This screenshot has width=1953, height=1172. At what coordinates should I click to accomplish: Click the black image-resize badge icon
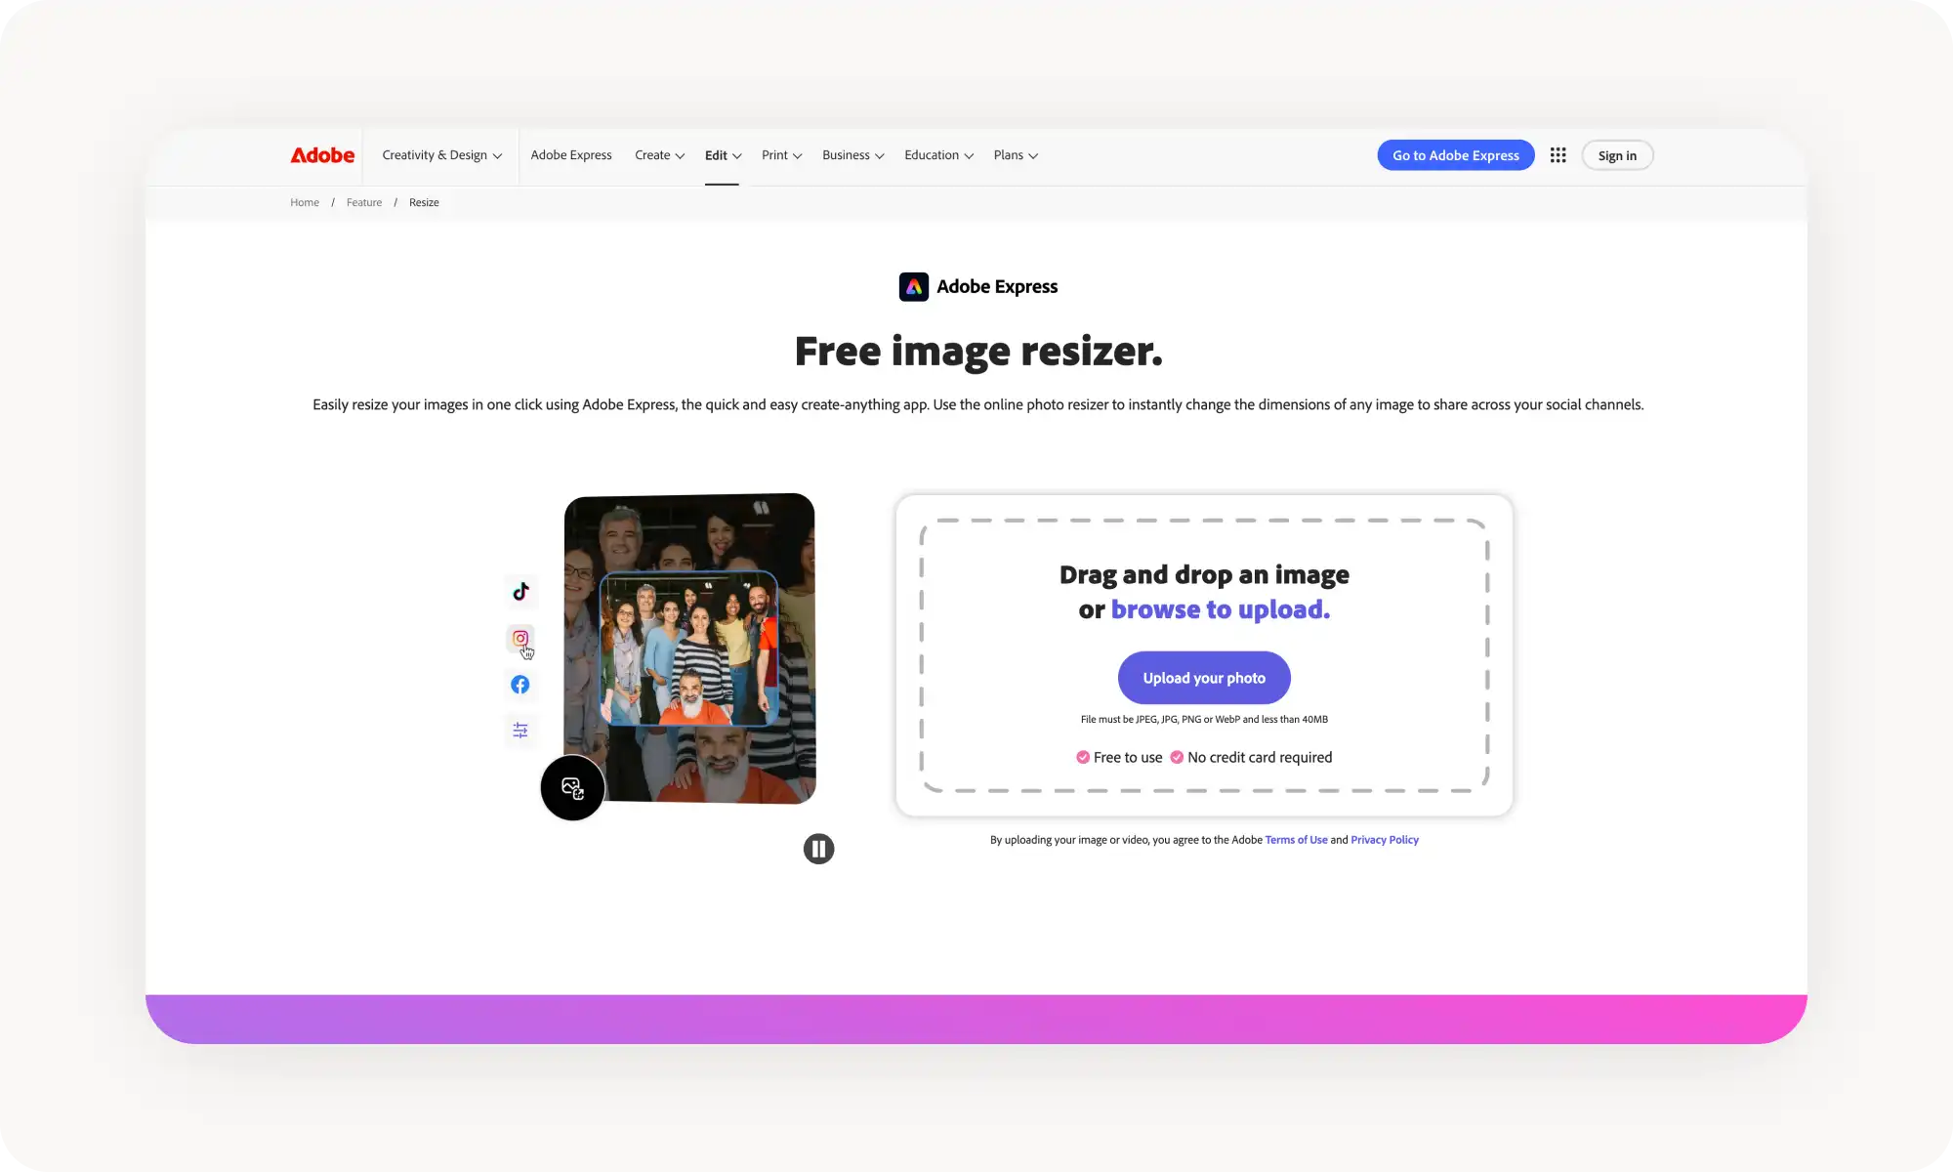pos(572,787)
